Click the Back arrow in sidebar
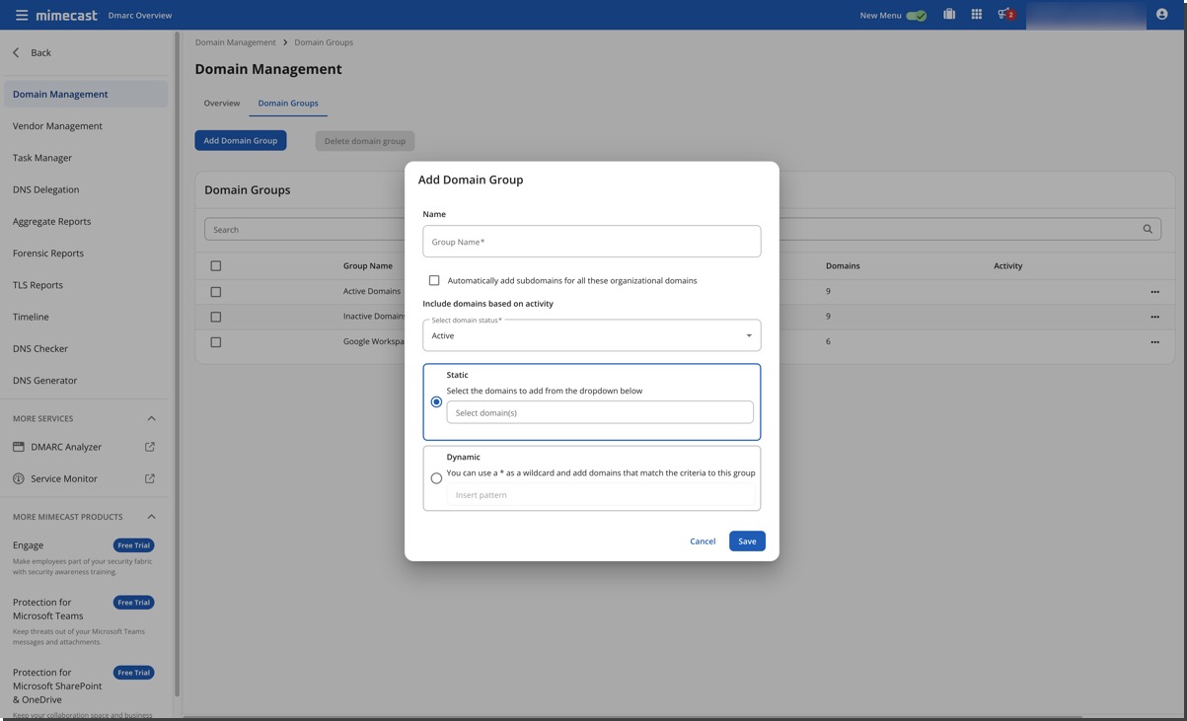Viewport: 1187px width, 721px height. click(16, 52)
